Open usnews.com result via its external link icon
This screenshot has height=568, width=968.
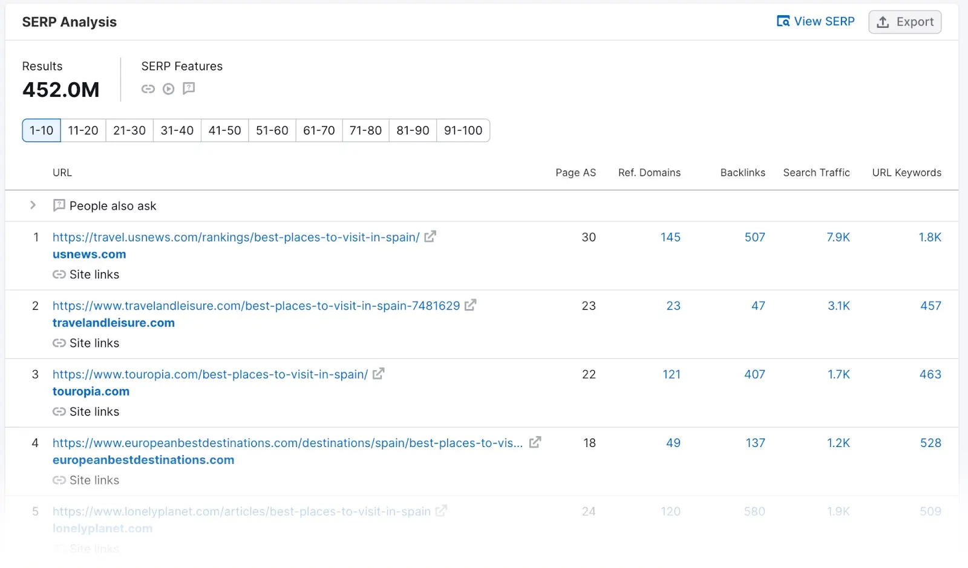pos(430,237)
